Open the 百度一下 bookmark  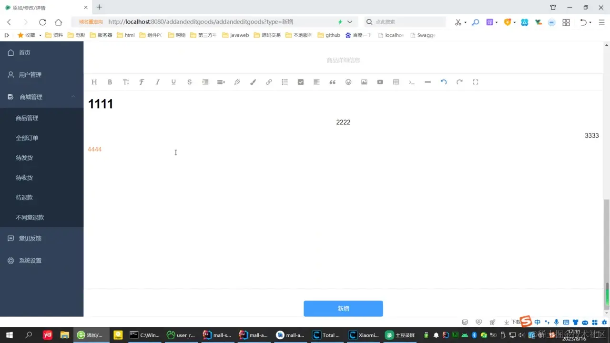click(x=358, y=35)
